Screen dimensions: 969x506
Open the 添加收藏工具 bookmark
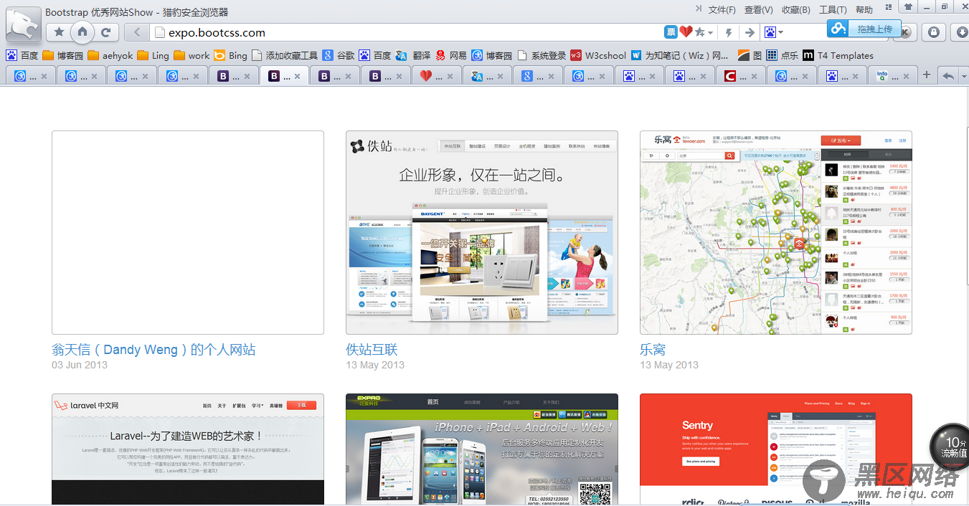coord(285,55)
